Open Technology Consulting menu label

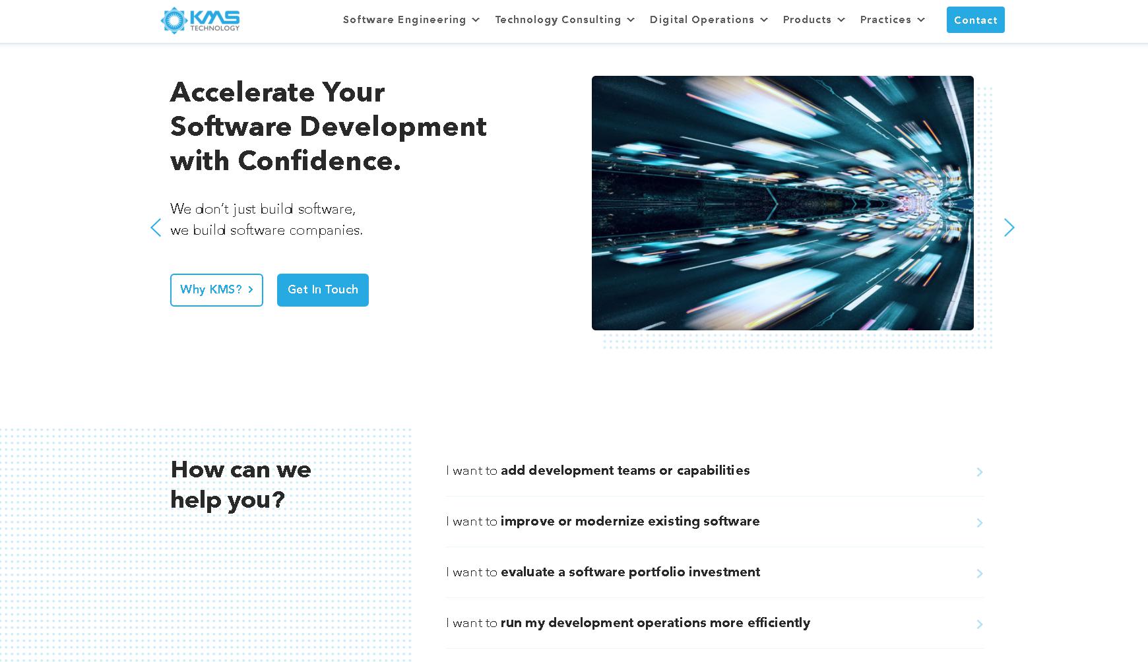[x=558, y=20]
